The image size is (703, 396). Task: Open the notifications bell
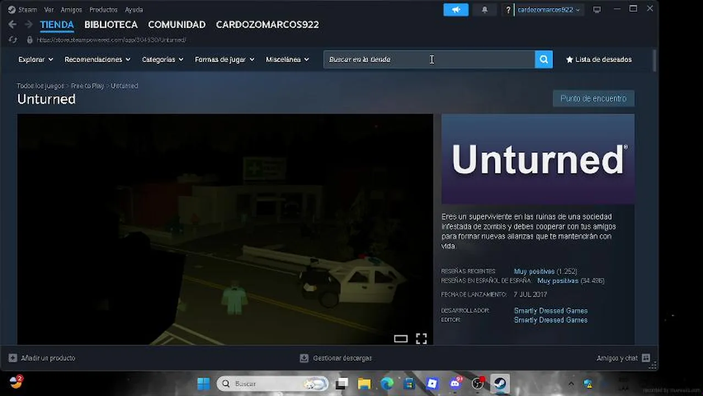click(x=485, y=10)
